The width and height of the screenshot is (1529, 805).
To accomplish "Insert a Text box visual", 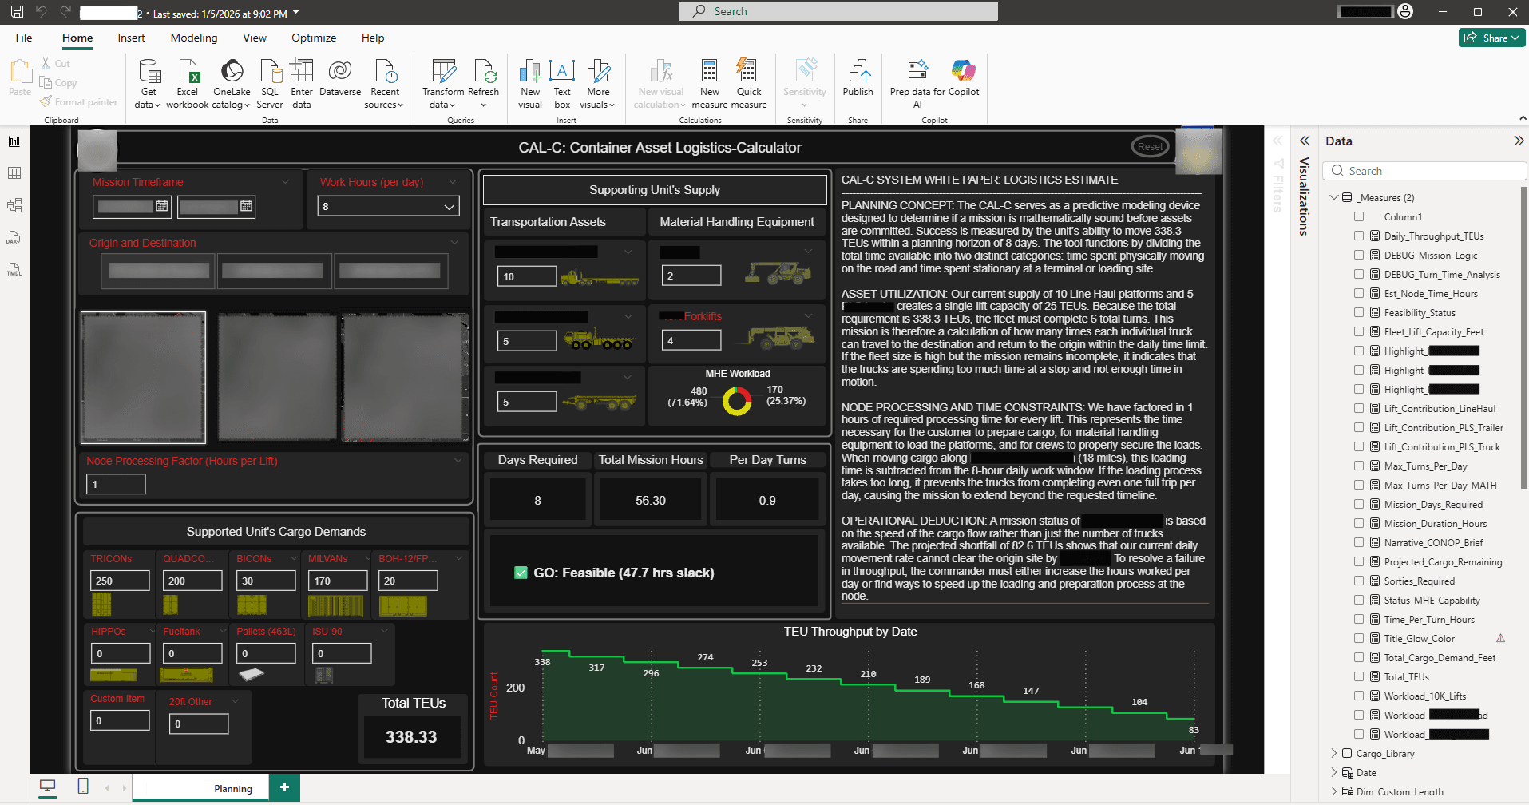I will (562, 82).
